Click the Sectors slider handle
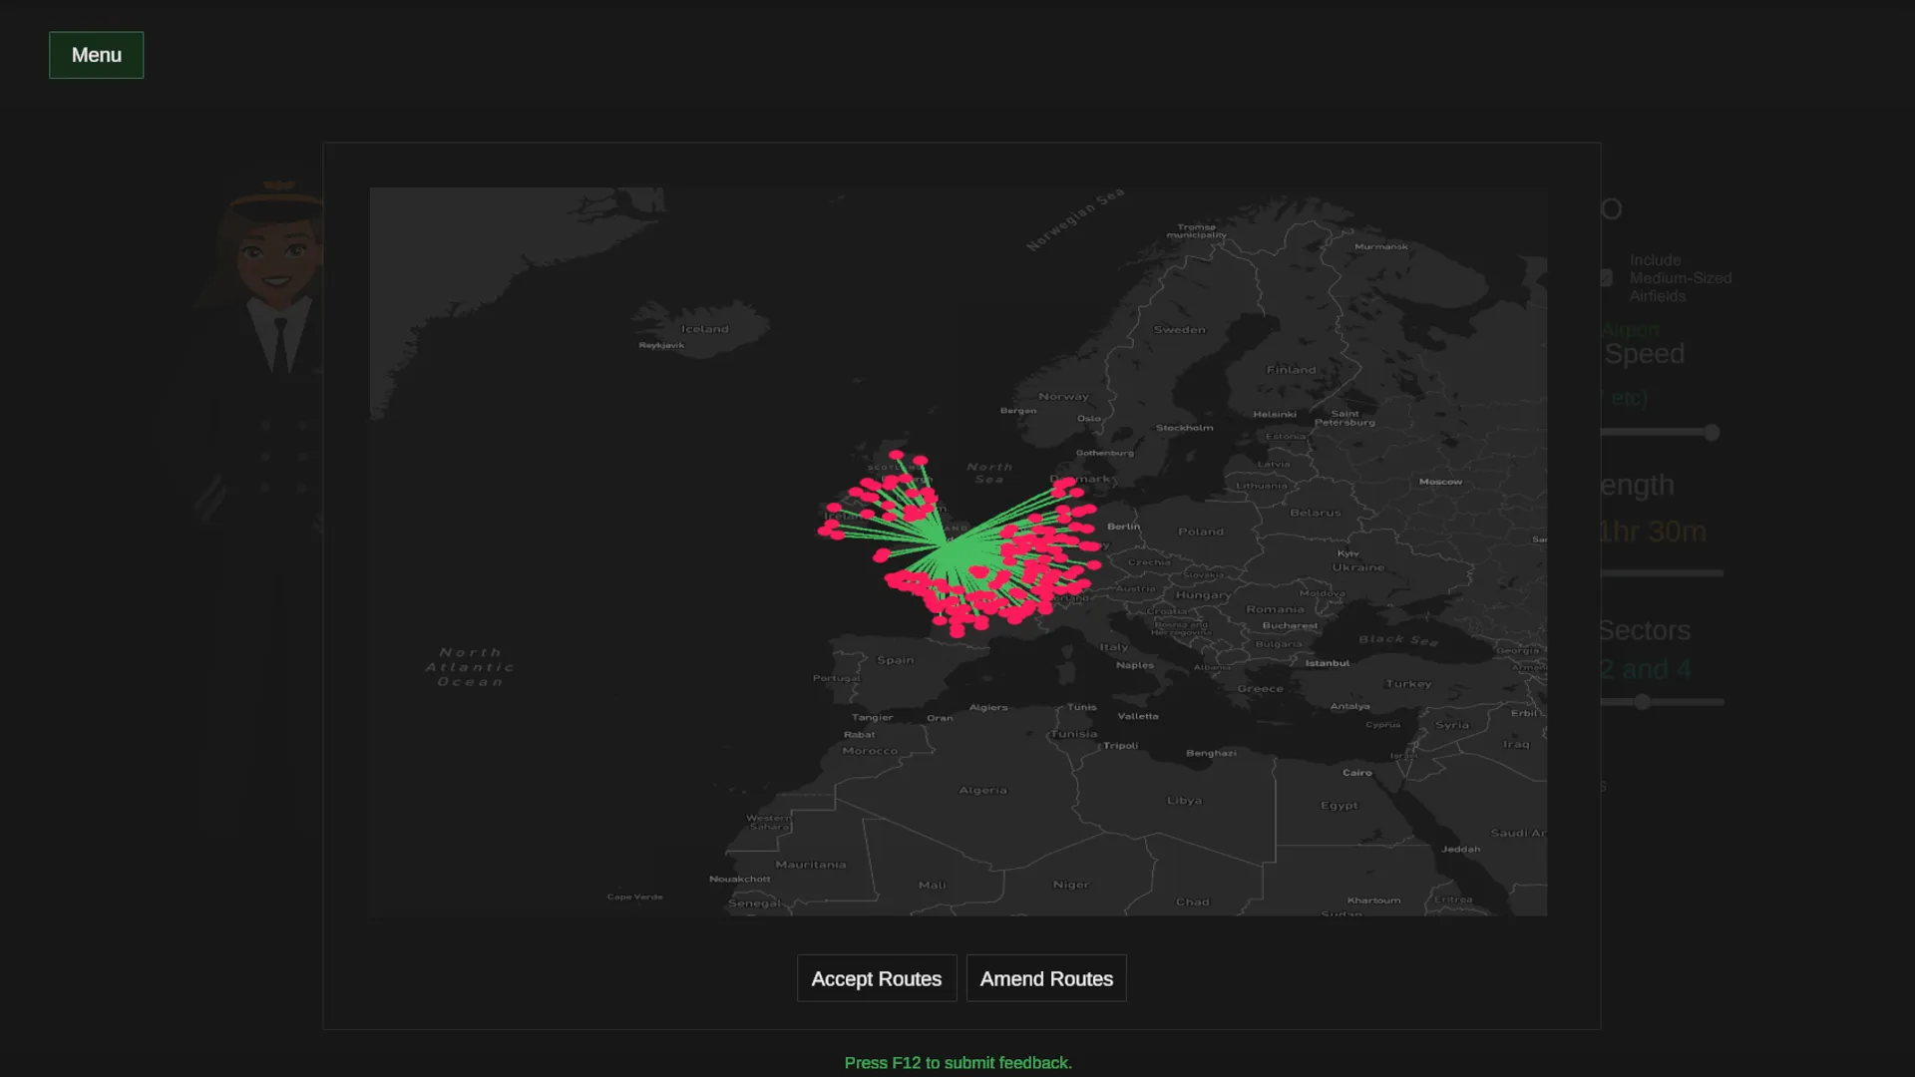Screen dimensions: 1915x1077 [1642, 702]
